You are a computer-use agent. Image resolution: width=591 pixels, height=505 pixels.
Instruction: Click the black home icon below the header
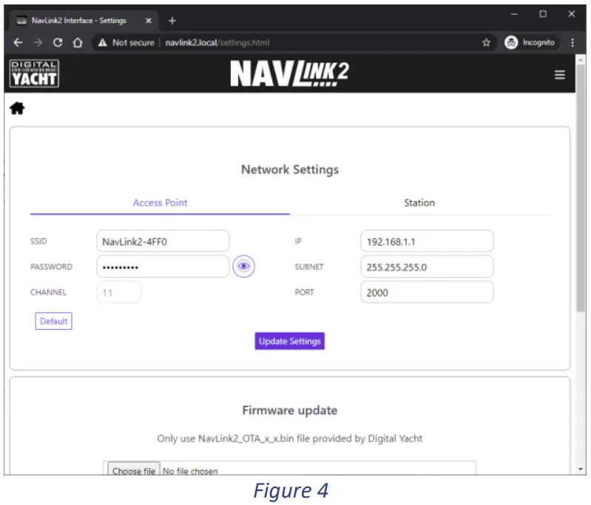tap(17, 108)
